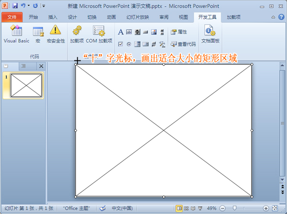Start Slide Show from status bar
Screen dimensions: 287x214
[200, 208]
